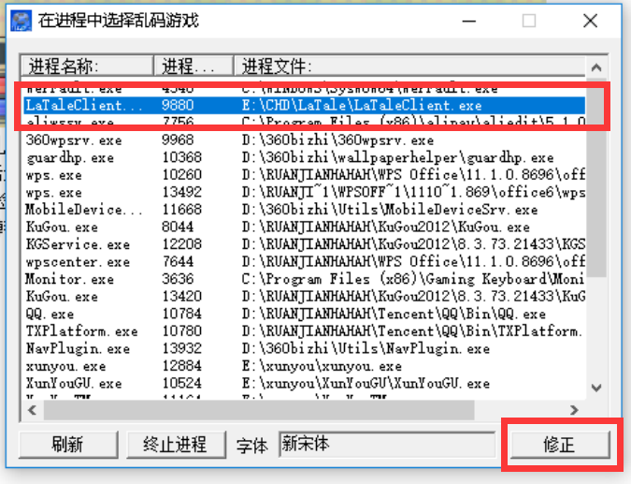Select the TXPlatform.exe process row

pos(304,330)
